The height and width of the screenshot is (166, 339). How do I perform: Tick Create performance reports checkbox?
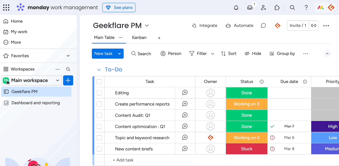coord(99,104)
